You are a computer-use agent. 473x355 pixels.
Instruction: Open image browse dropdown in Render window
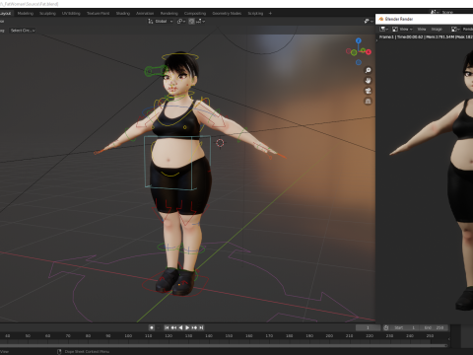click(x=455, y=30)
